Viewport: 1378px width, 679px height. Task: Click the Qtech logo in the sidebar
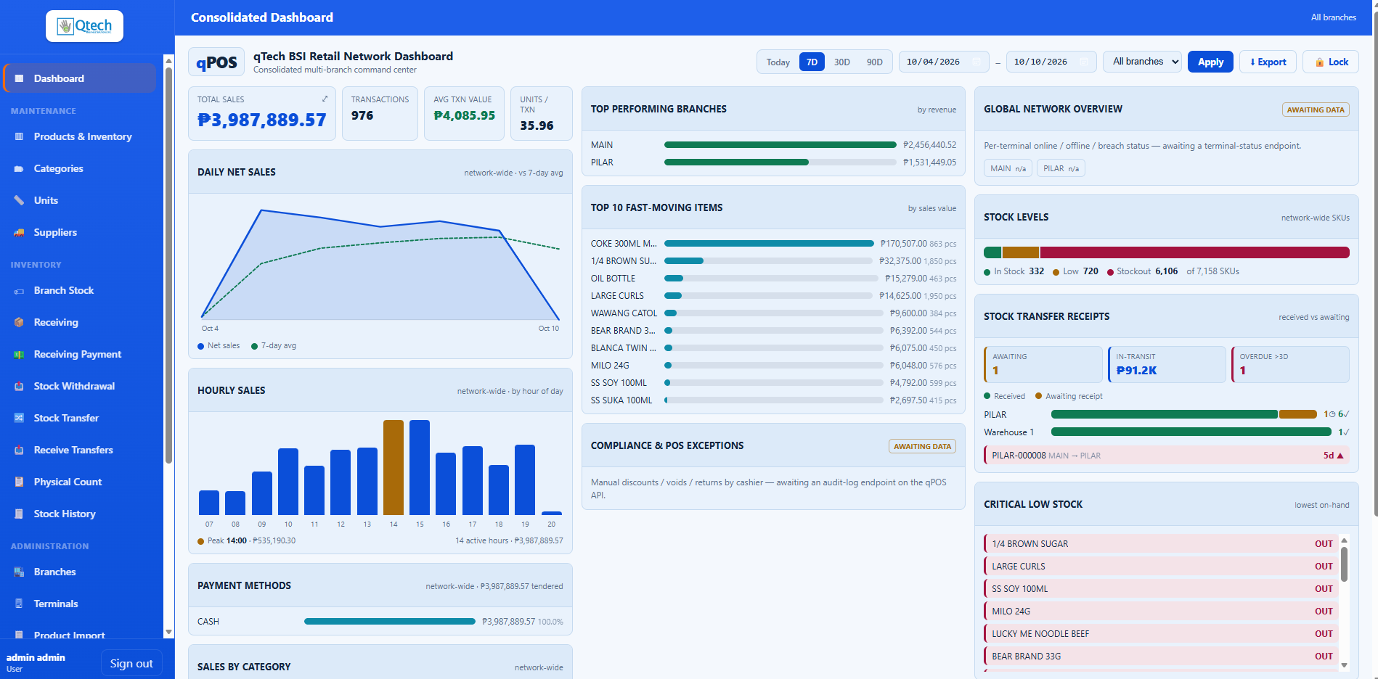pyautogui.click(x=84, y=26)
